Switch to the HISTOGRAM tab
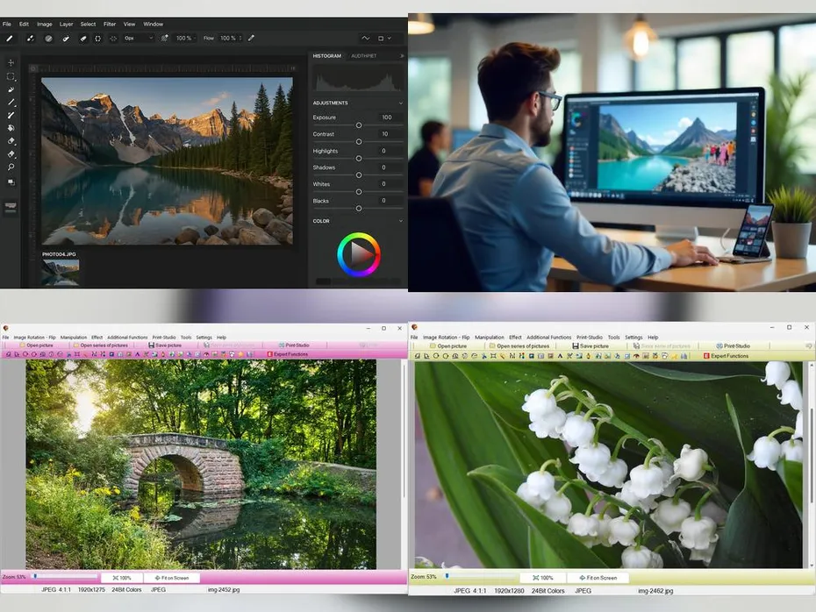Image resolution: width=816 pixels, height=612 pixels. [x=327, y=56]
